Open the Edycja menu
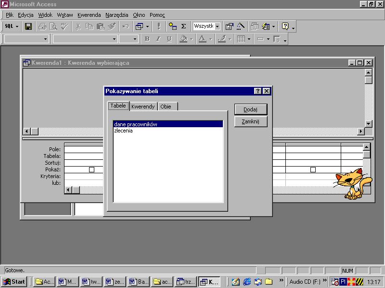Image resolution: width=385 pixels, height=288 pixels. point(26,15)
